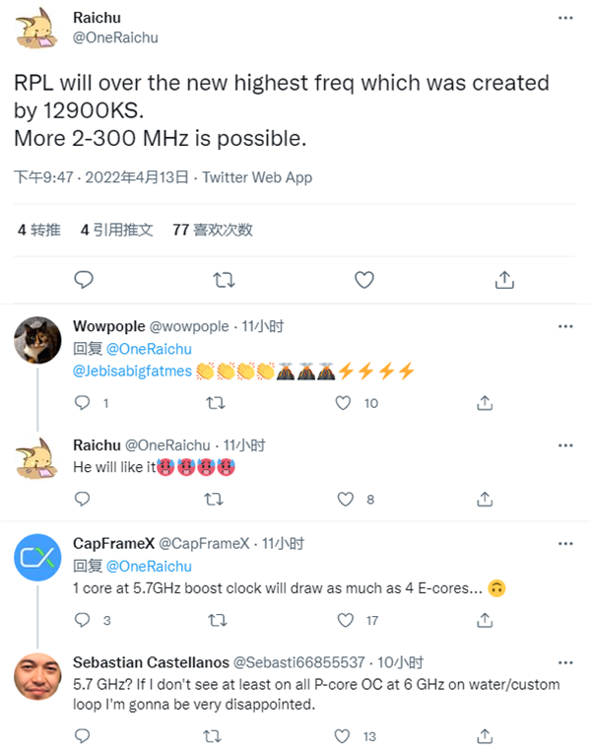This screenshot has width=591, height=752.
Task: Reply to CapFrameX's comment
Action: [83, 621]
